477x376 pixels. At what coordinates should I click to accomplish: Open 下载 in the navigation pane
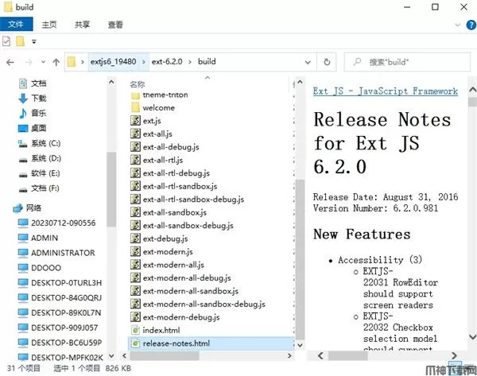(x=39, y=99)
